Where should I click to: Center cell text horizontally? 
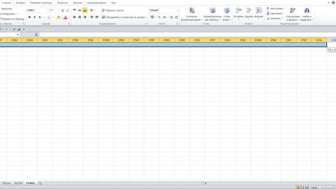coord(79,17)
